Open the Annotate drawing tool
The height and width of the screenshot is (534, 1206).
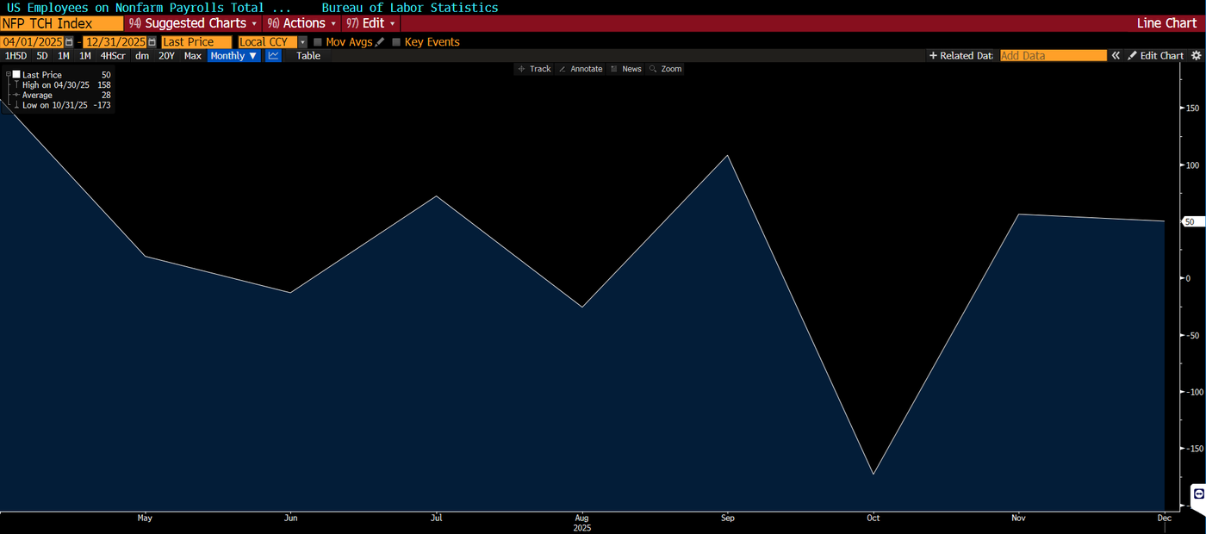pyautogui.click(x=581, y=69)
